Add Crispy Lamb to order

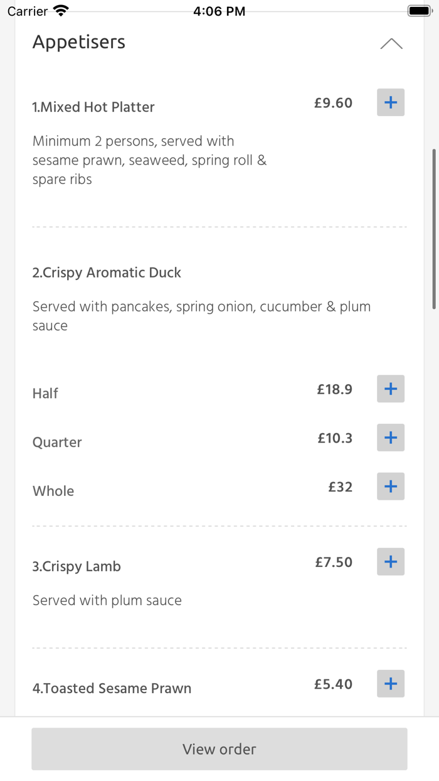[x=390, y=562]
